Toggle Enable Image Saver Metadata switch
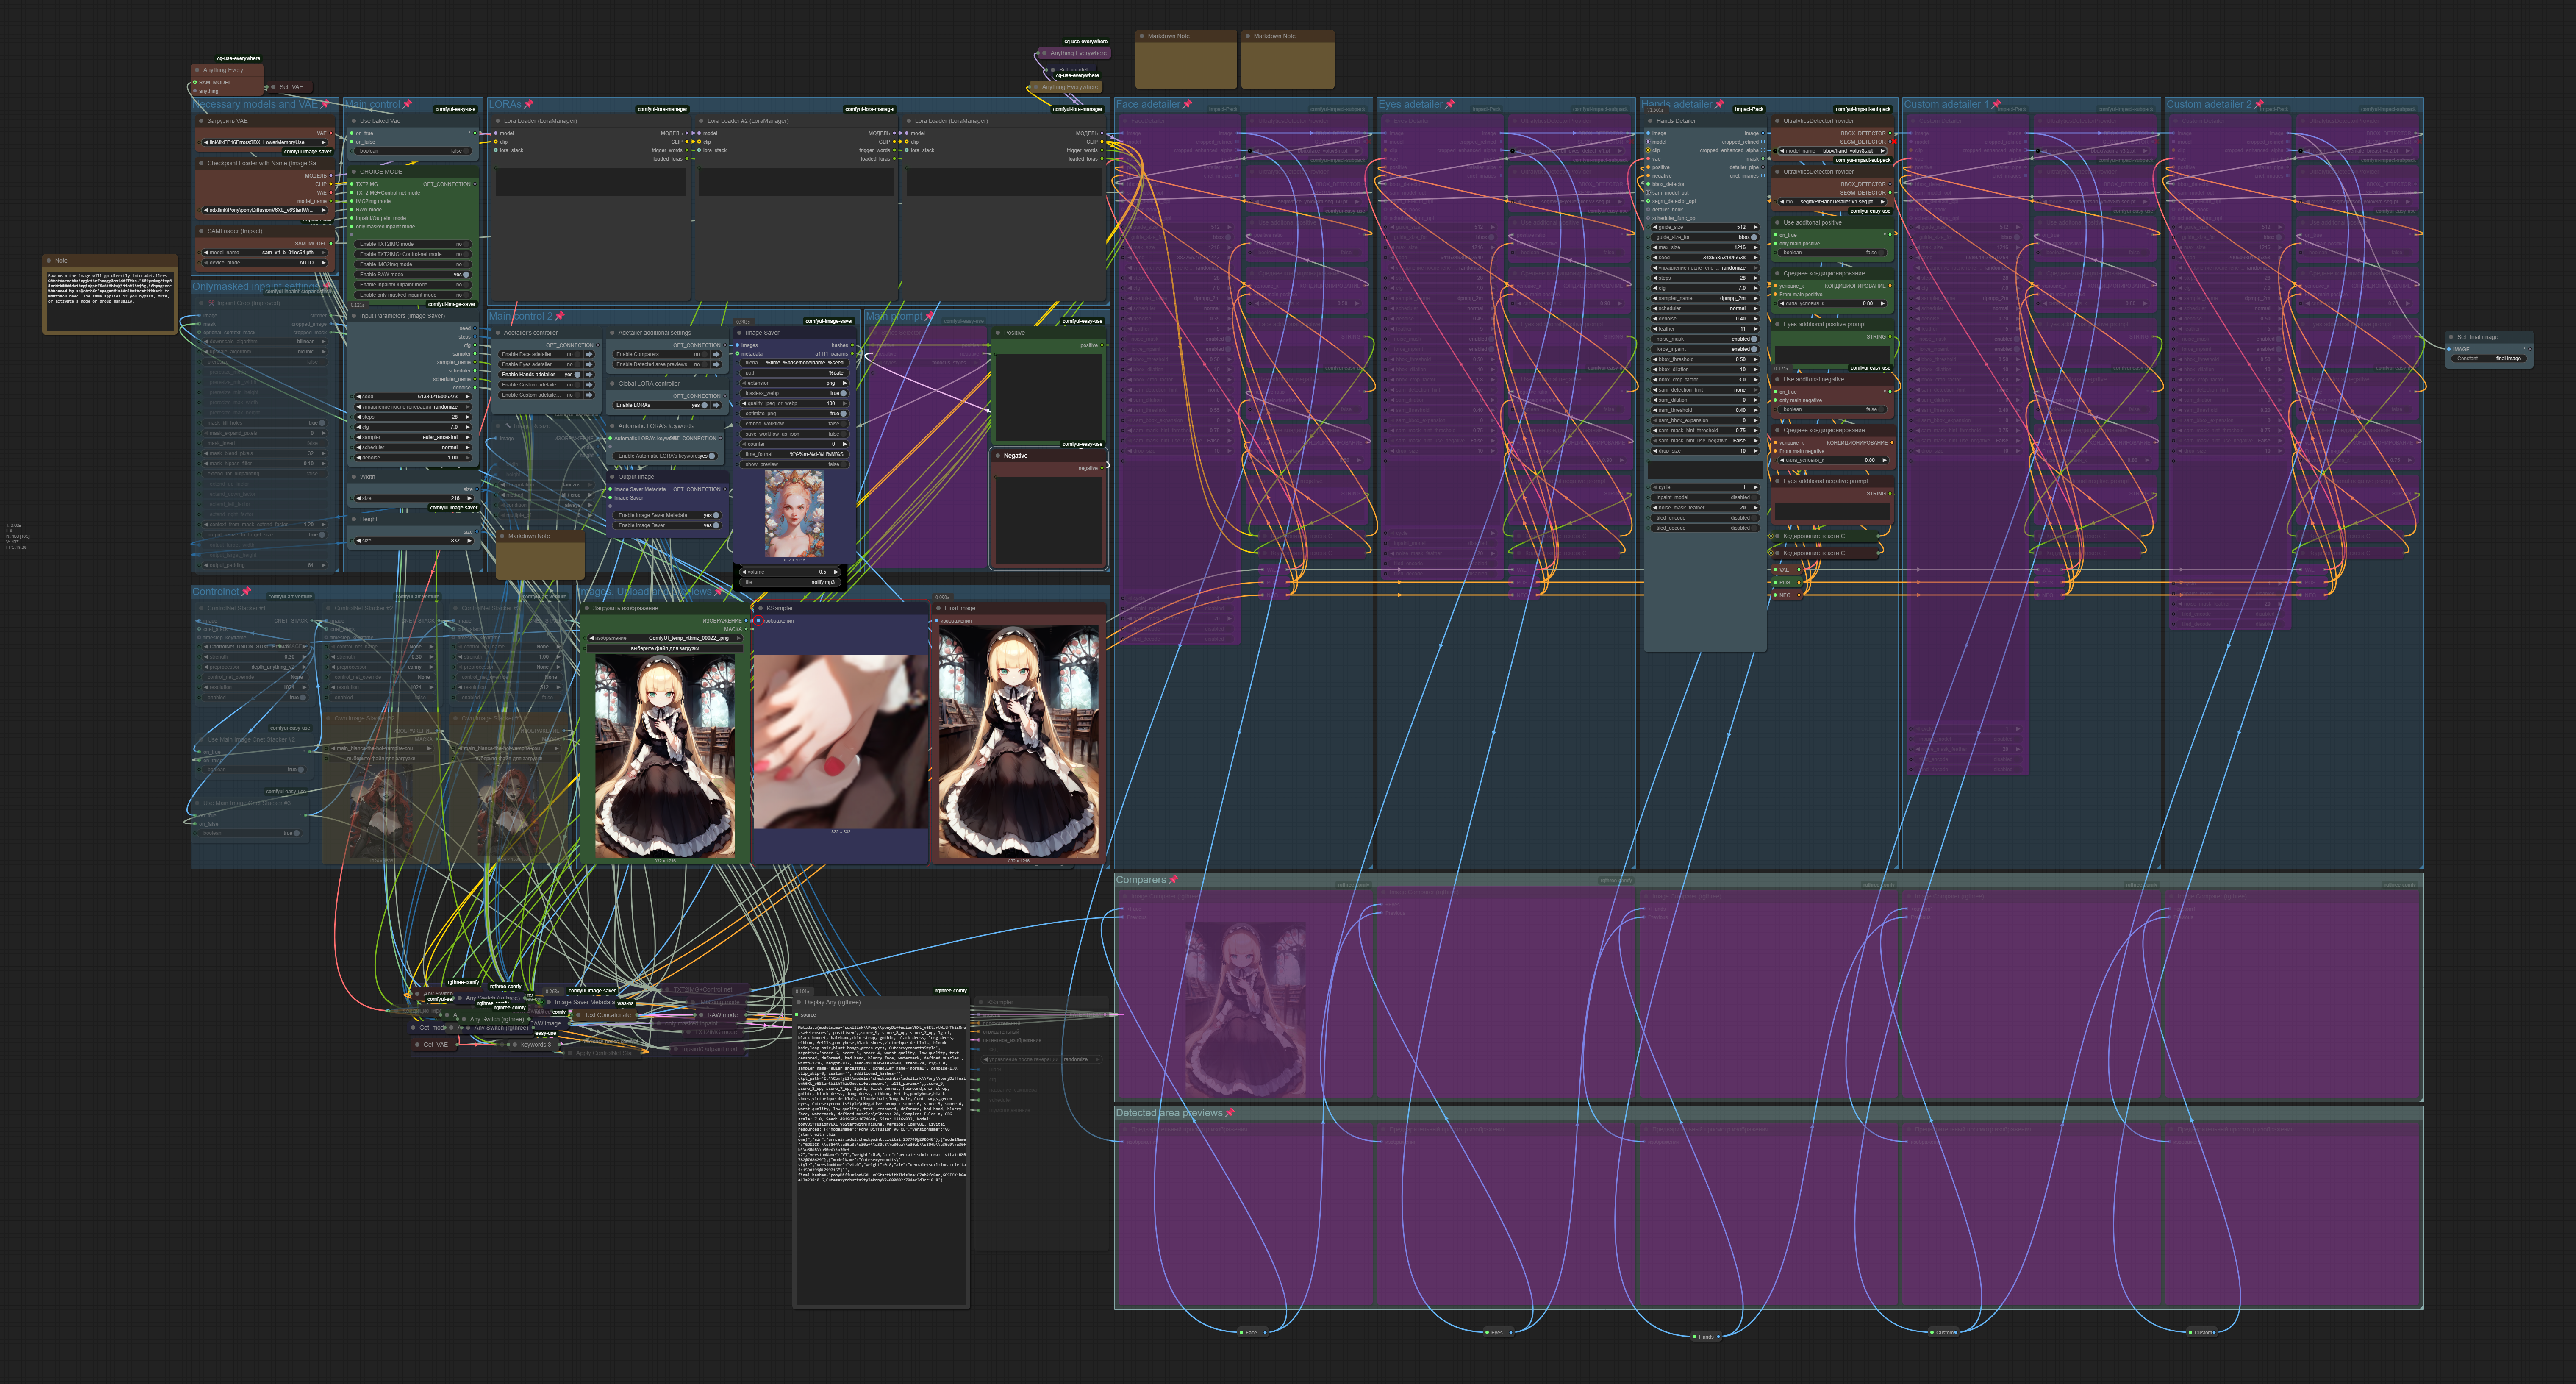The image size is (2576, 1384). tap(716, 515)
